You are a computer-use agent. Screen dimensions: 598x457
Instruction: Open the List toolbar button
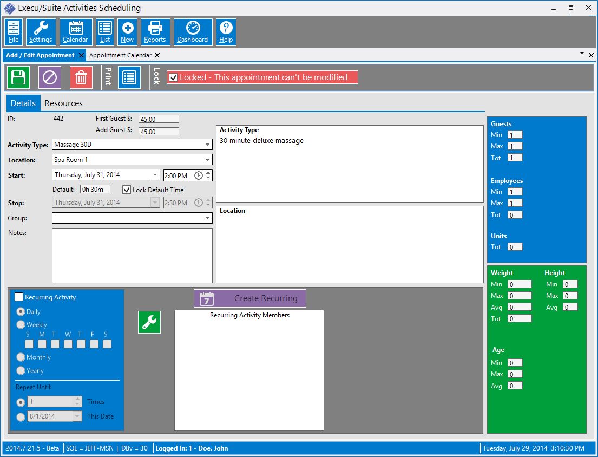[105, 32]
